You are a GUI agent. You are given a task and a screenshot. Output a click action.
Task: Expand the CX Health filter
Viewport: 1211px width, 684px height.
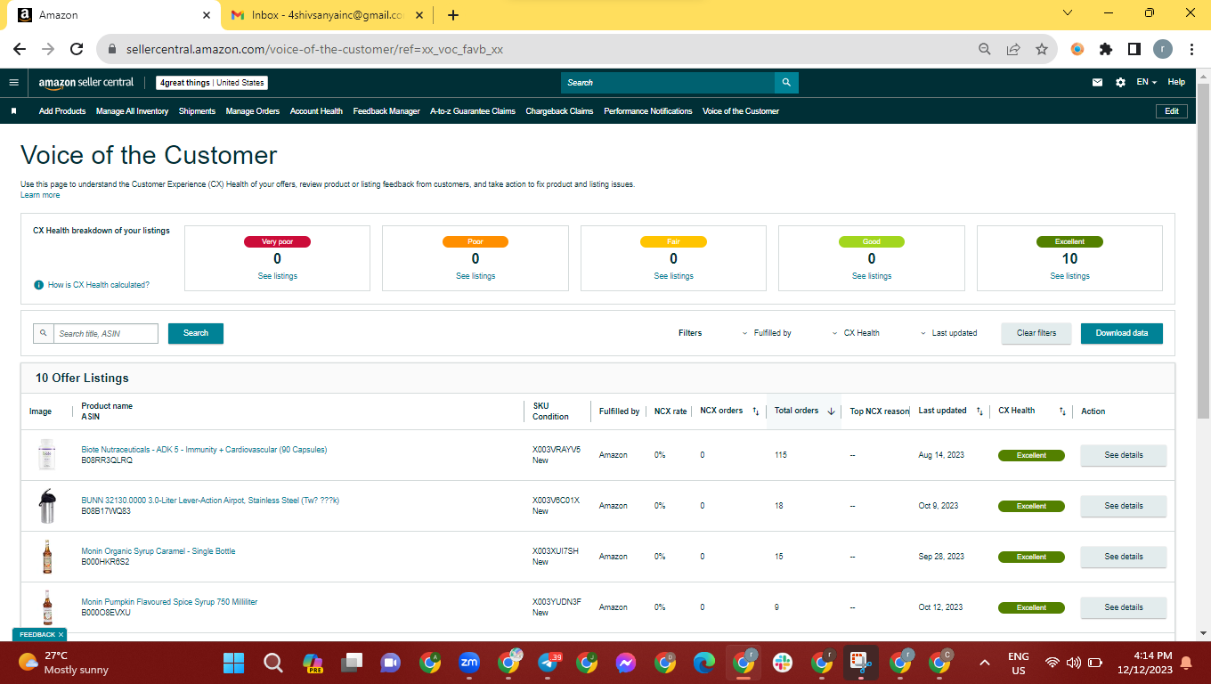[x=855, y=333]
